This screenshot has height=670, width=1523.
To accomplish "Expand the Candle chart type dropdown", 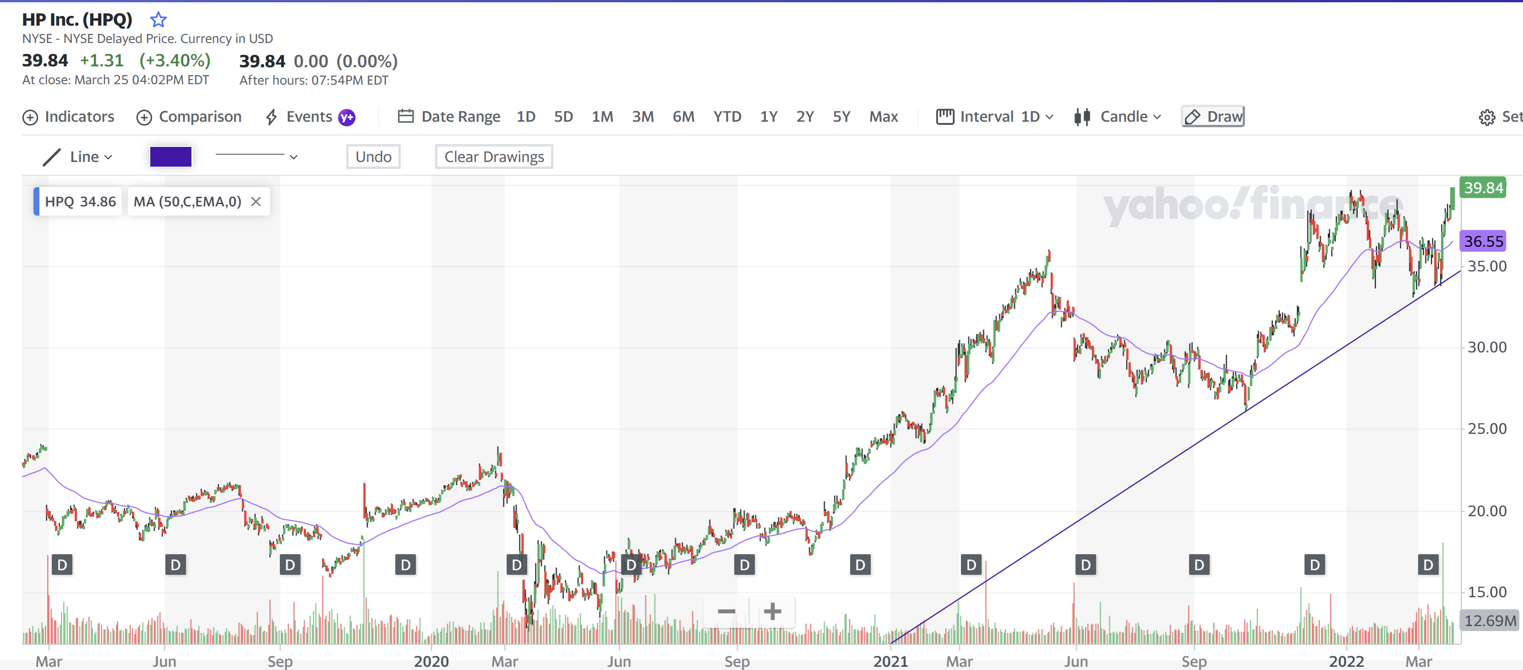I will (1157, 117).
